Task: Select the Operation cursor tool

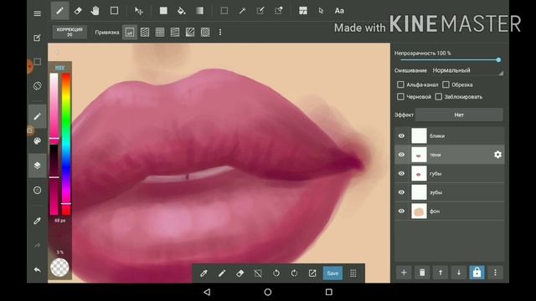Action: [321, 11]
